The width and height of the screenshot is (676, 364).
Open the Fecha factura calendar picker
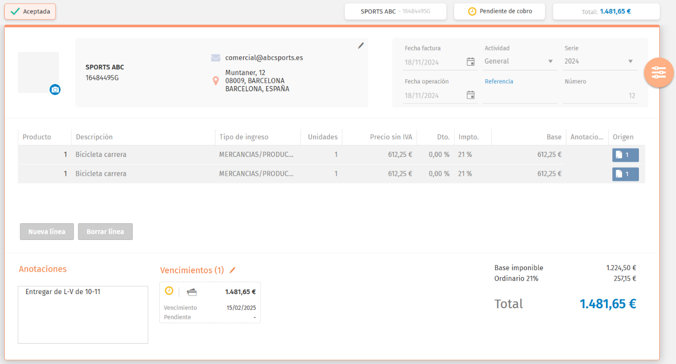click(470, 62)
